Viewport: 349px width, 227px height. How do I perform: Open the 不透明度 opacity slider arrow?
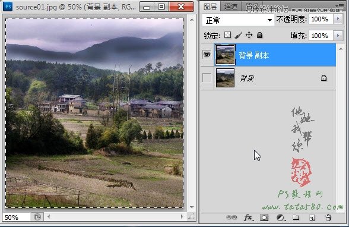coord(338,19)
